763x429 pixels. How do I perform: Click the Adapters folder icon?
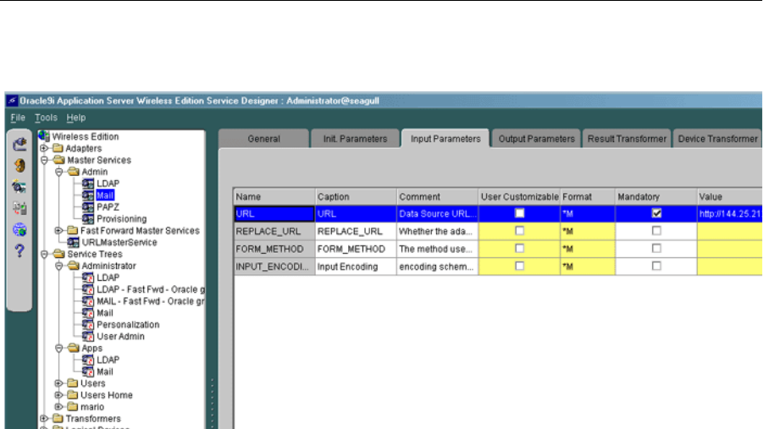pyautogui.click(x=58, y=148)
